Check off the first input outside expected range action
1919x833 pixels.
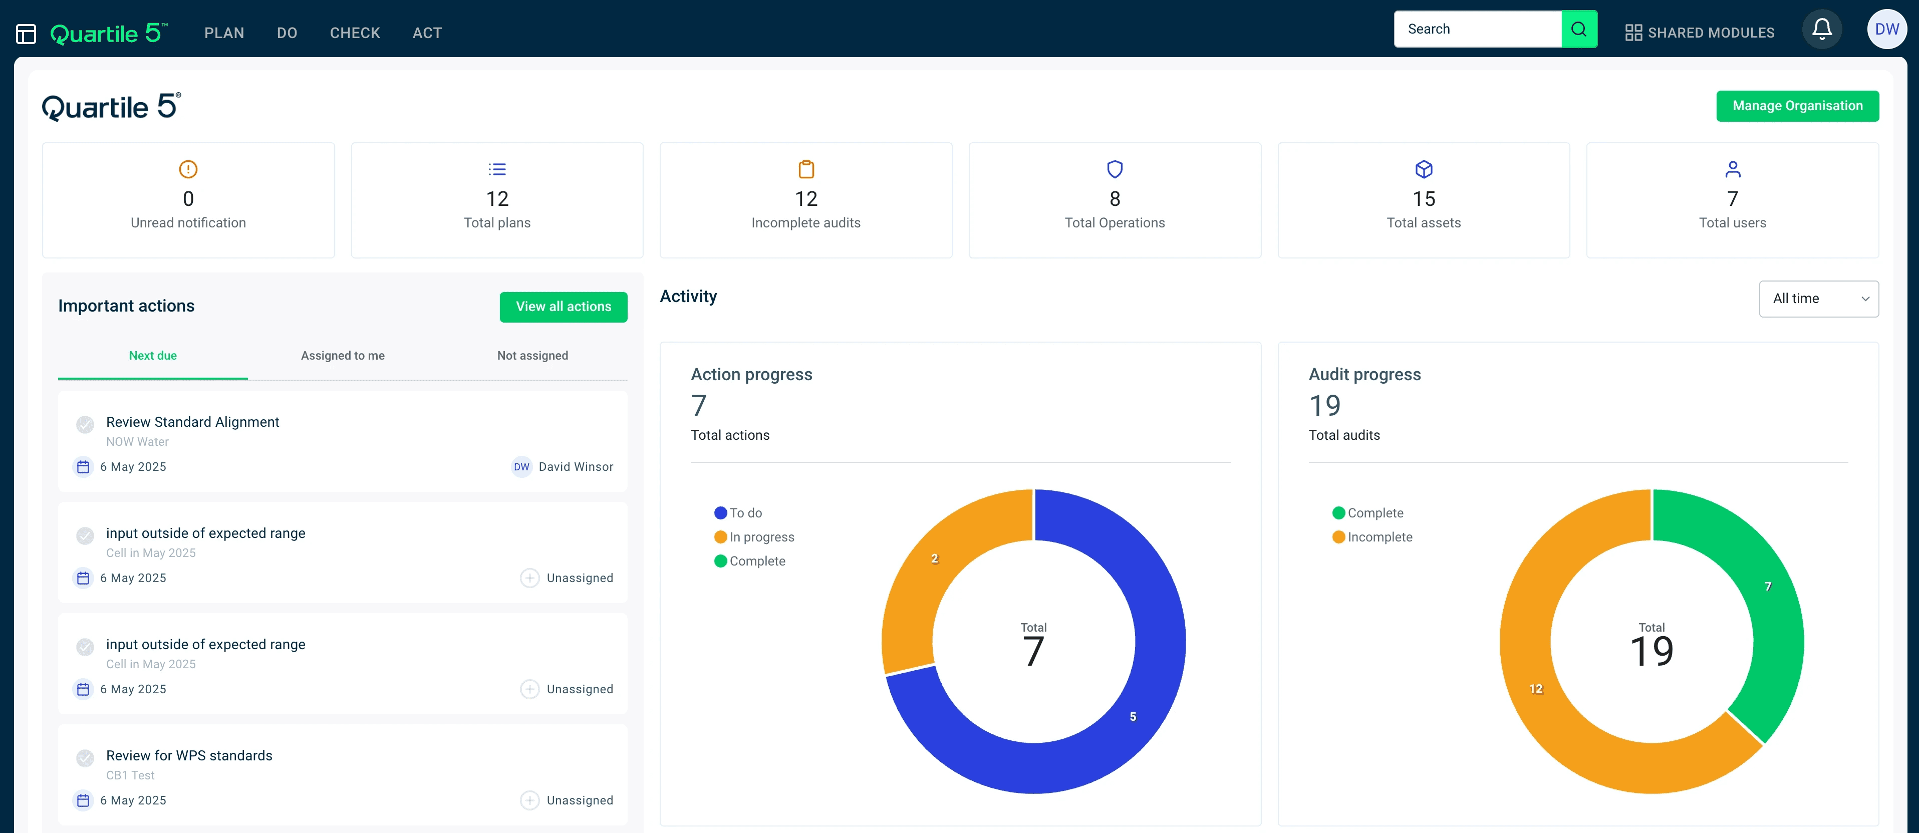85,535
